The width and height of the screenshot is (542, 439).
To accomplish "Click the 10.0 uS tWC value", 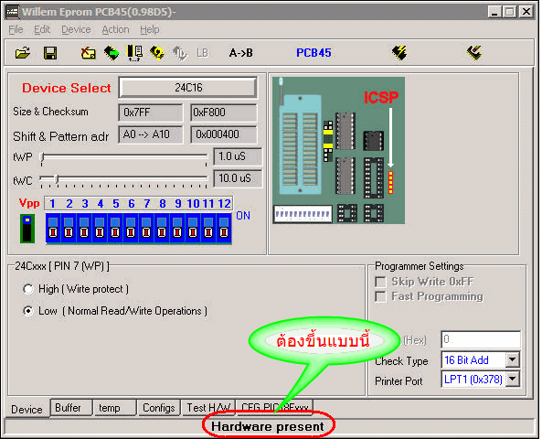I will 238,178.
